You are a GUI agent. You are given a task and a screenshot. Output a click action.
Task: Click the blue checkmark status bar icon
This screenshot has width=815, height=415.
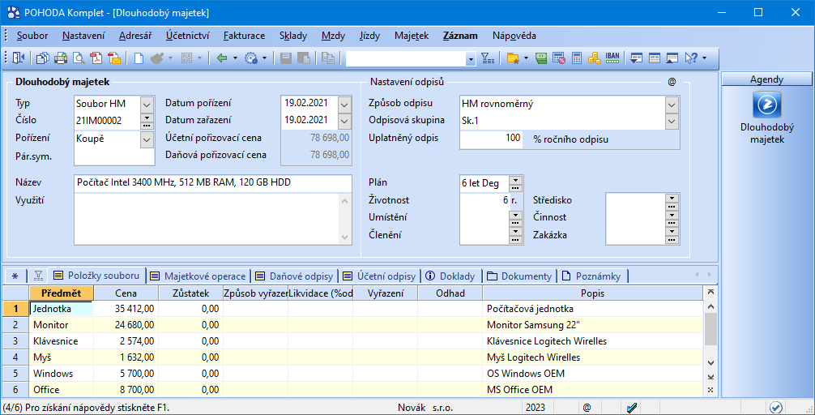tap(633, 407)
